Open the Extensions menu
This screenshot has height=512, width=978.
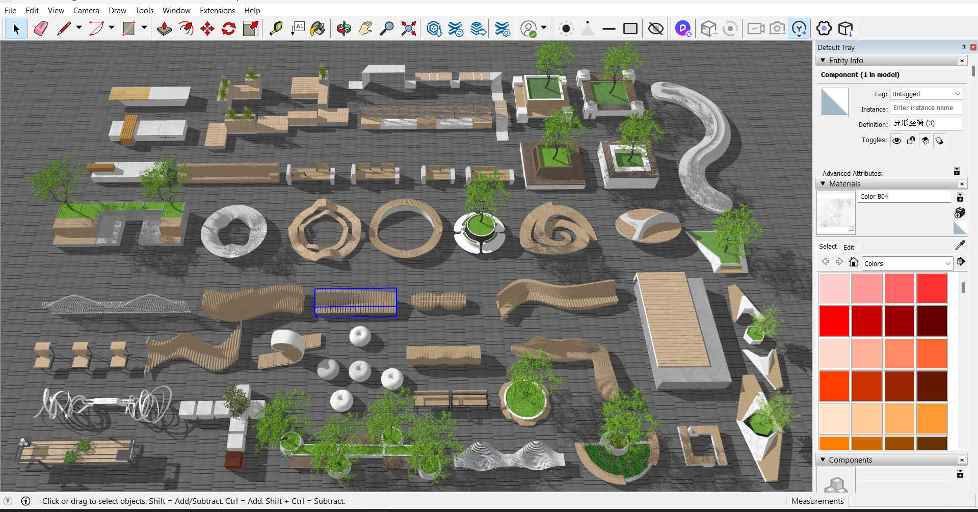pyautogui.click(x=217, y=10)
